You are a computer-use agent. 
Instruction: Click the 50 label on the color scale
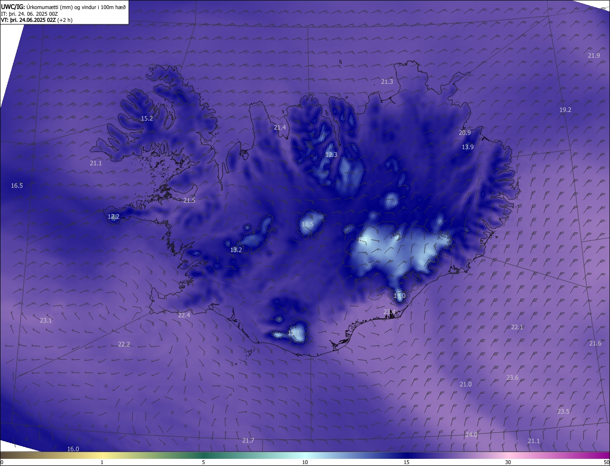[x=606, y=462]
